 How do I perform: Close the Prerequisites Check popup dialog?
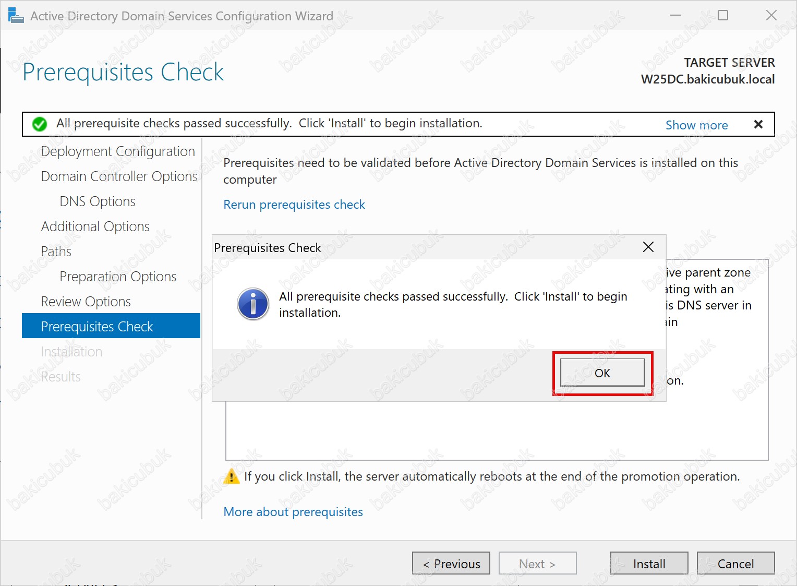648,247
